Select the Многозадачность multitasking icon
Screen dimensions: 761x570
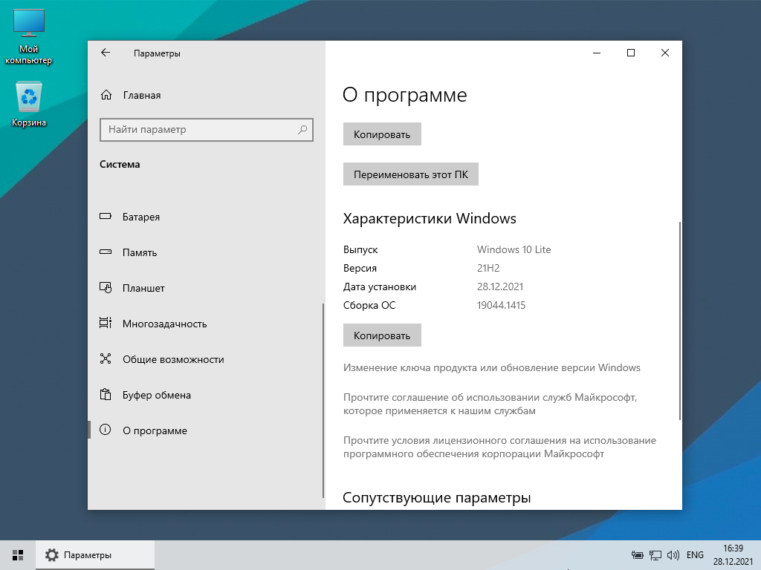click(x=106, y=323)
